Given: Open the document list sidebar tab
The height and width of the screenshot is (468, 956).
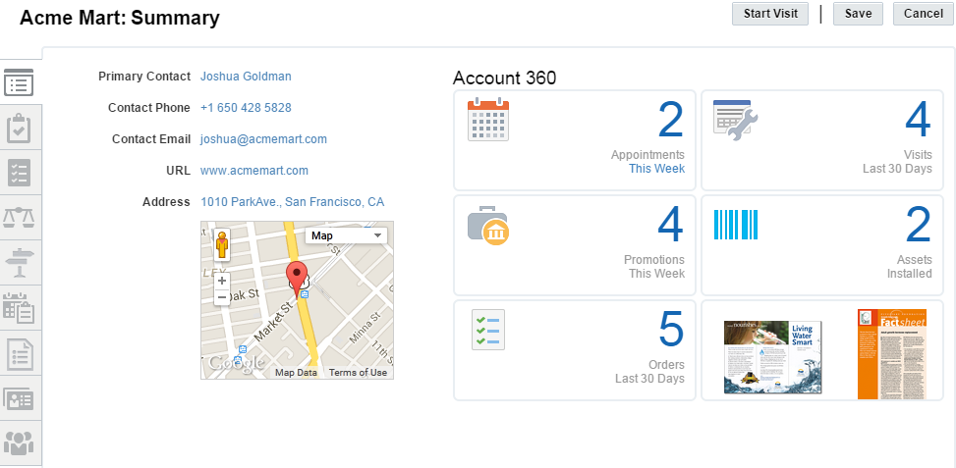Looking at the screenshot, I should point(19,353).
